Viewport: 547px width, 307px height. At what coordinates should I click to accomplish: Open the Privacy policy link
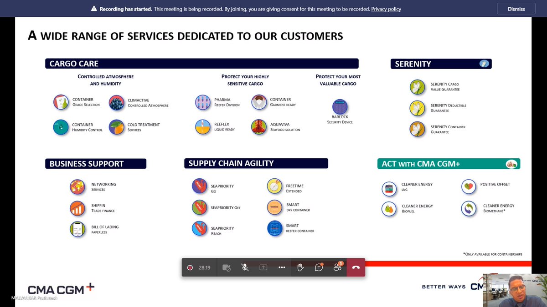tap(386, 9)
